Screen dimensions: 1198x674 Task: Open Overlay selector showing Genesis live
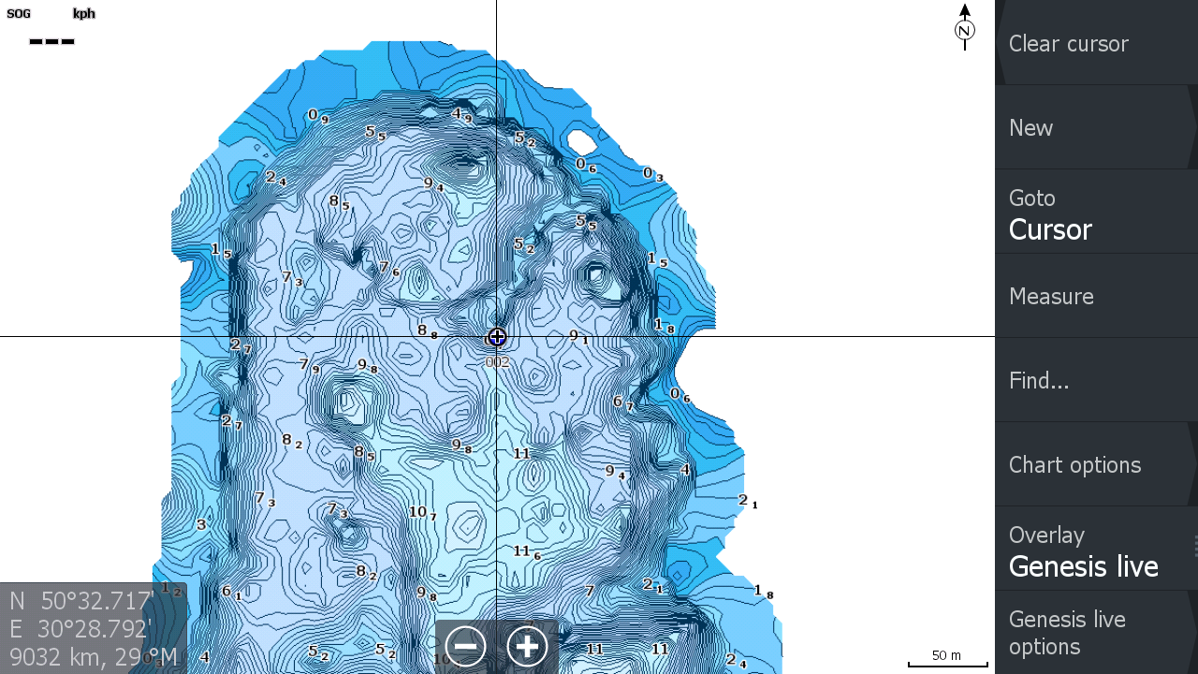(1095, 550)
